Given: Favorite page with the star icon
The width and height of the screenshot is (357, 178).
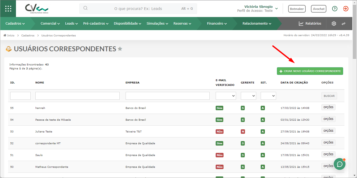Looking at the screenshot, I should pos(120,49).
